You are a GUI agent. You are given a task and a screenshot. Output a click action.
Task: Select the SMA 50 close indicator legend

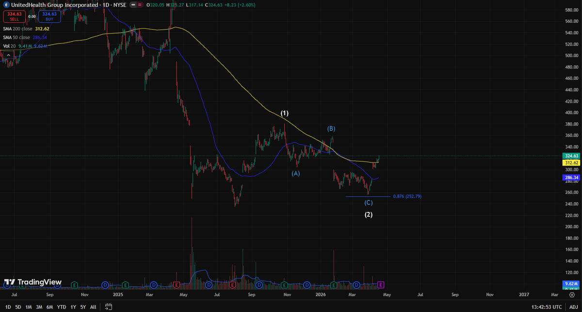(x=16, y=37)
